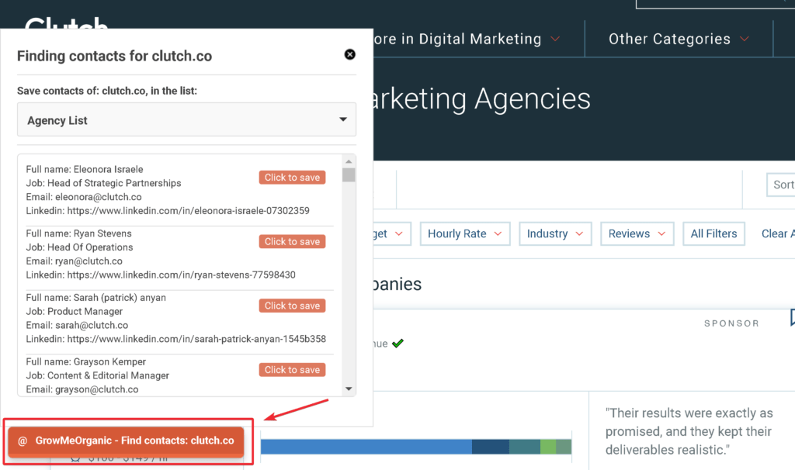The width and height of the screenshot is (795, 470).
Task: Expand the Industry filter
Action: click(x=555, y=233)
